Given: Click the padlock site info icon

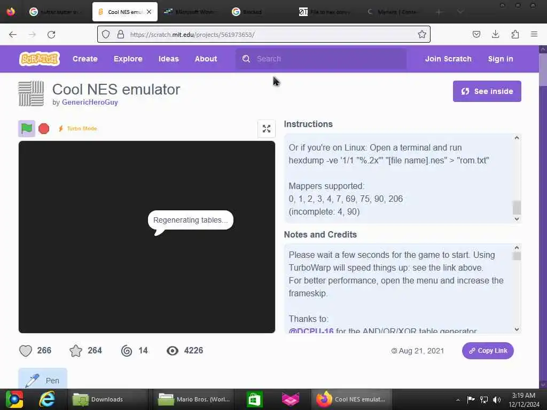Looking at the screenshot, I should [x=121, y=34].
